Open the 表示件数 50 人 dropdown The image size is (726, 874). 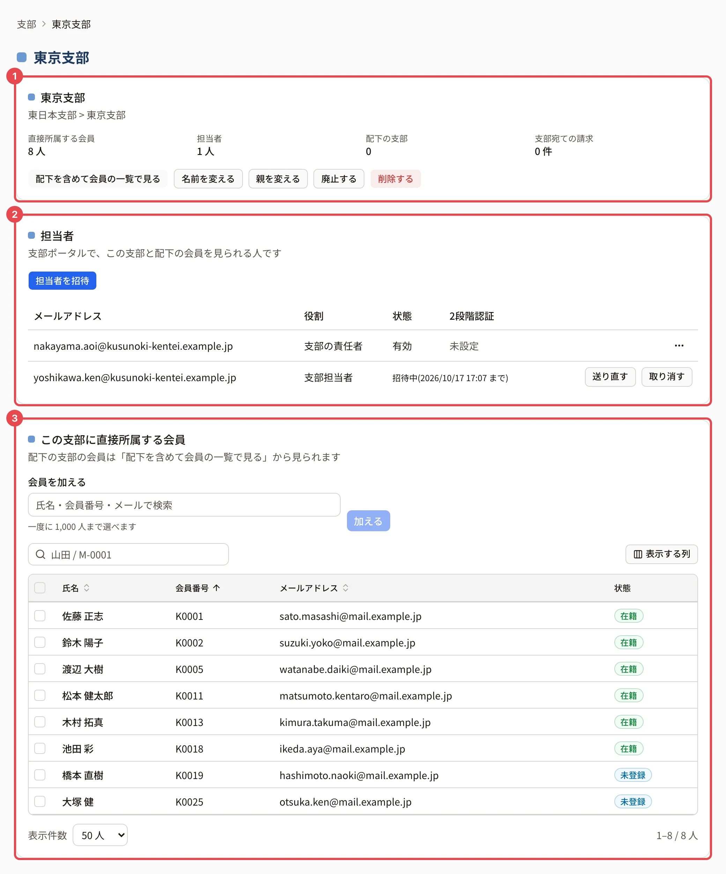pyautogui.click(x=100, y=835)
